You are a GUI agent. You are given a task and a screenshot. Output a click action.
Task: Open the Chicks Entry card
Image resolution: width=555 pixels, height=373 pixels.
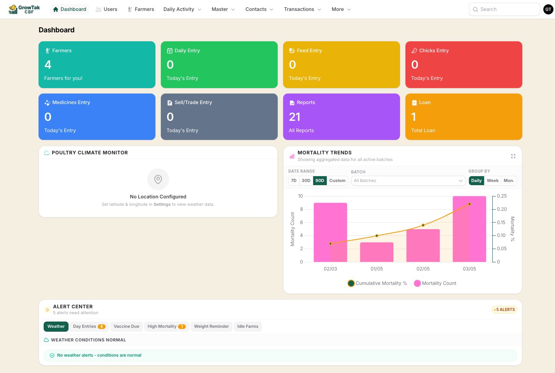coord(464,65)
